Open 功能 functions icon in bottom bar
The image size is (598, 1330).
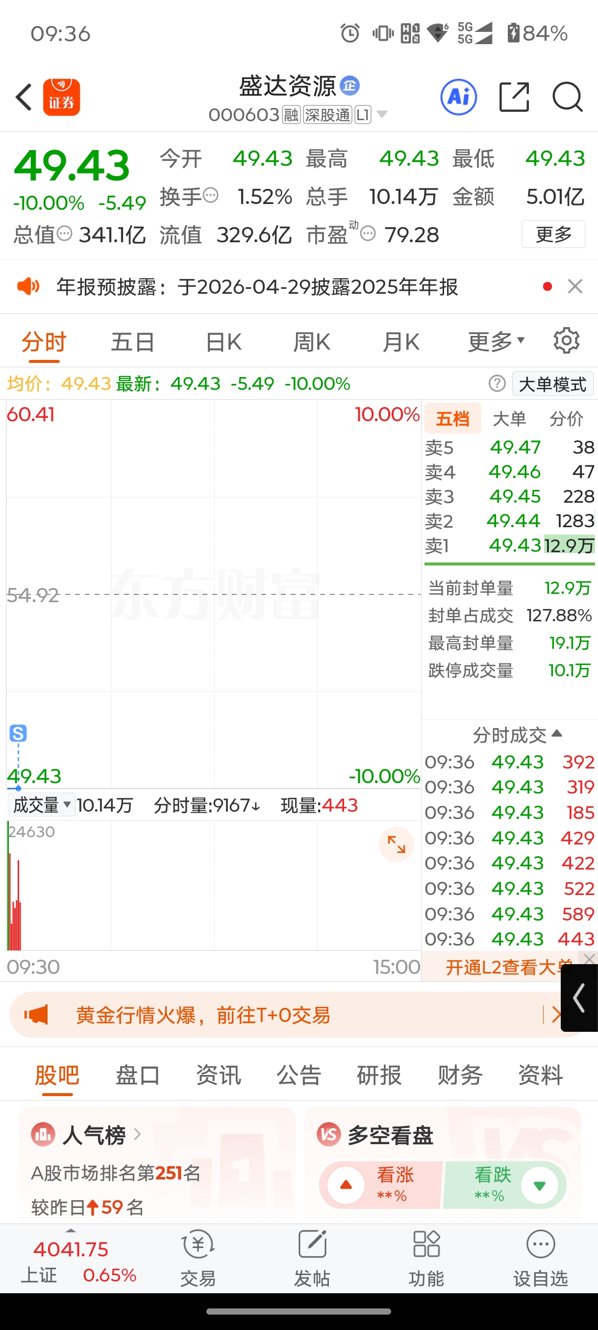[x=427, y=1244]
